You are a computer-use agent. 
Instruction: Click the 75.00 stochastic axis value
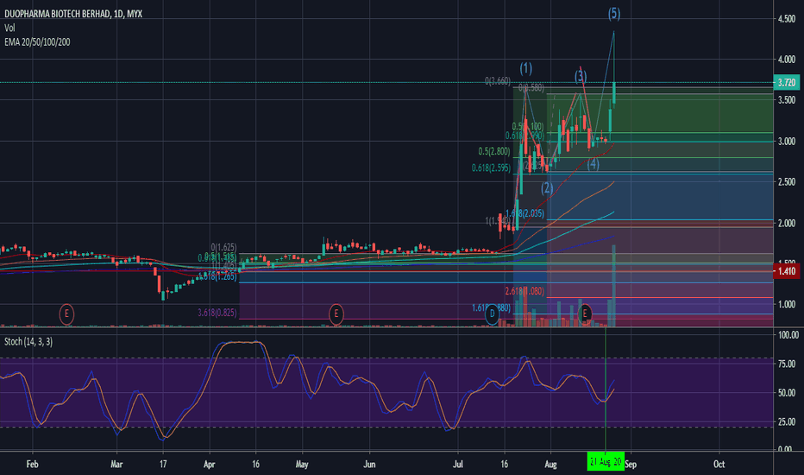[787, 364]
